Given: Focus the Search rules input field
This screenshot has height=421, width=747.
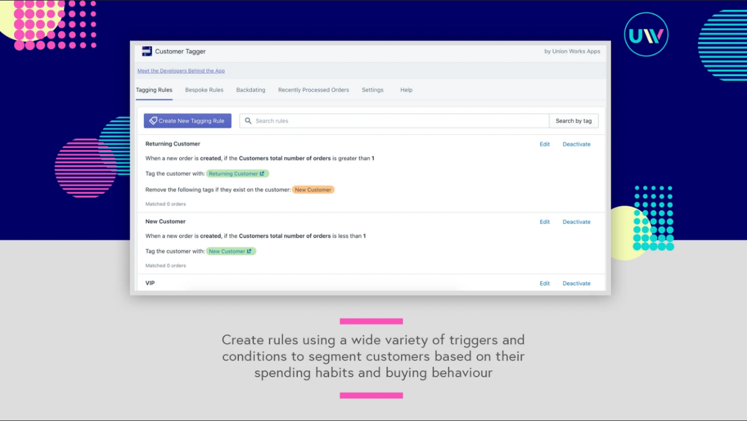Looking at the screenshot, I should click(x=397, y=121).
